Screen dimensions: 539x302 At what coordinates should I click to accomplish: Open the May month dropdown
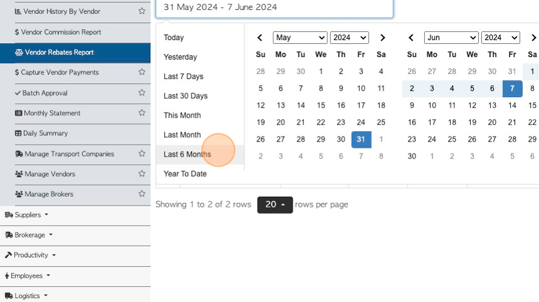300,38
